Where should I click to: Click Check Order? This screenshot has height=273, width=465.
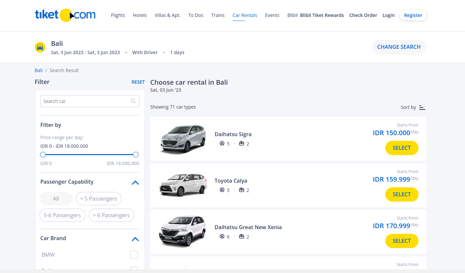coord(363,15)
